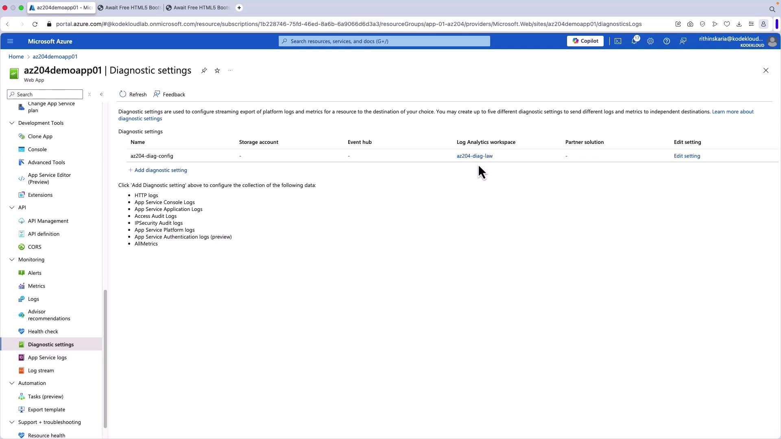Image resolution: width=781 pixels, height=439 pixels.
Task: Collapse the API section
Action: pos(12,208)
